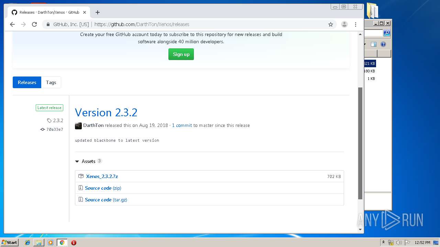Reload the GitHub releases page
440x247 pixels.
point(34,24)
